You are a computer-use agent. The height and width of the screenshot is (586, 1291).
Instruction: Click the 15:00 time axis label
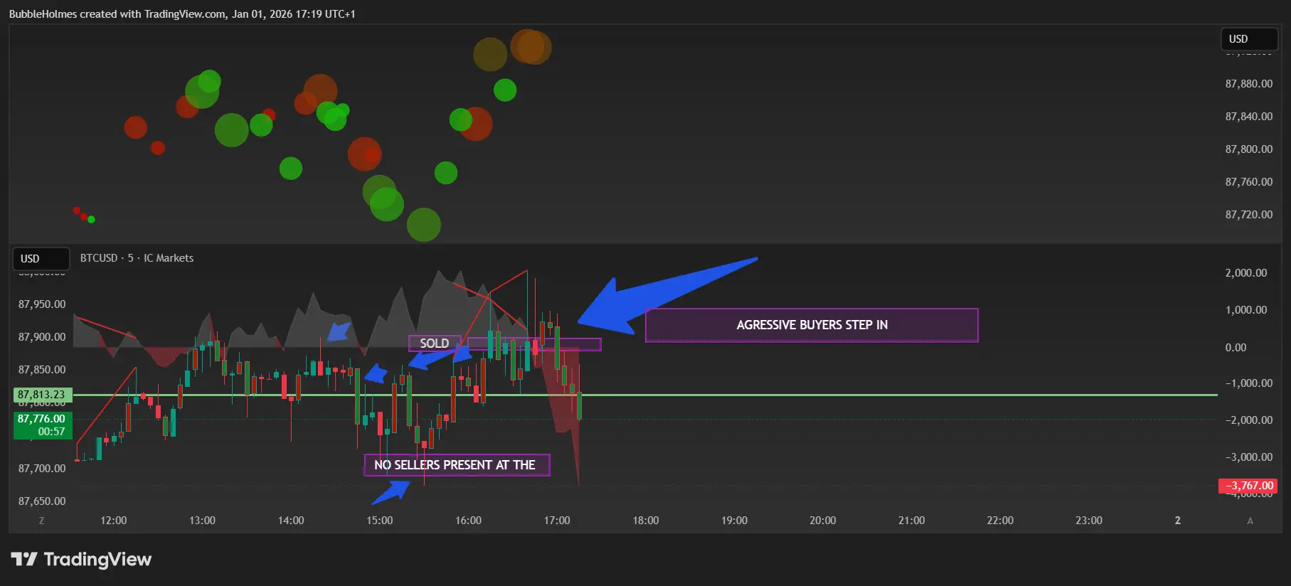(380, 521)
